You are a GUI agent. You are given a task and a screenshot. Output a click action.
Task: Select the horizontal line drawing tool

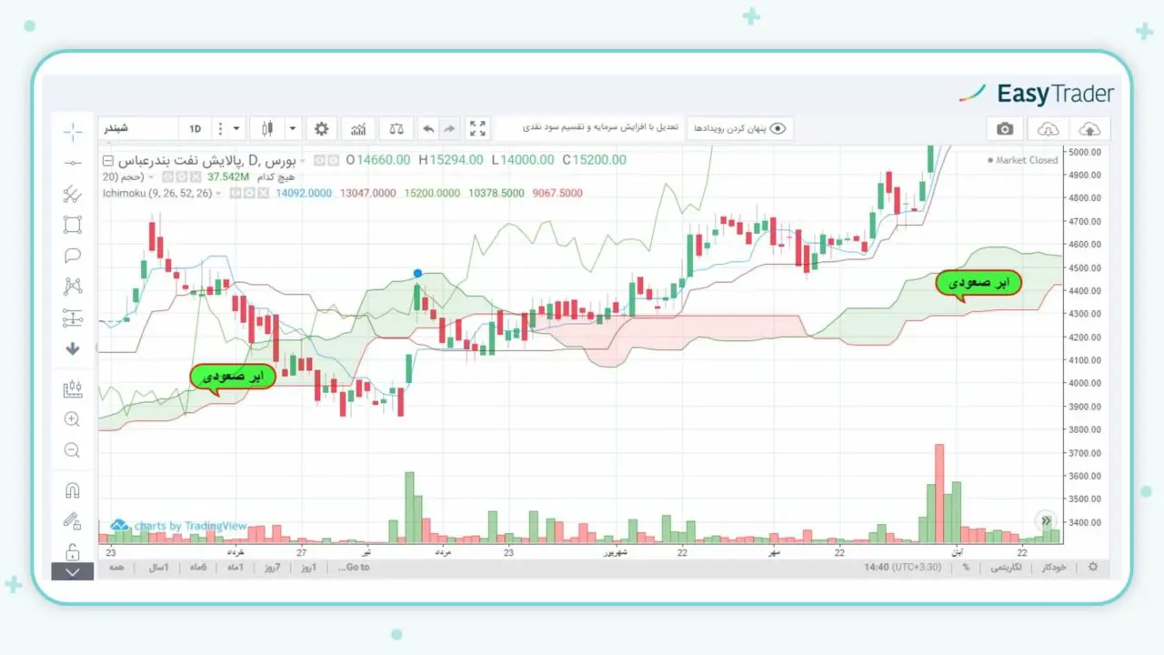pyautogui.click(x=73, y=163)
